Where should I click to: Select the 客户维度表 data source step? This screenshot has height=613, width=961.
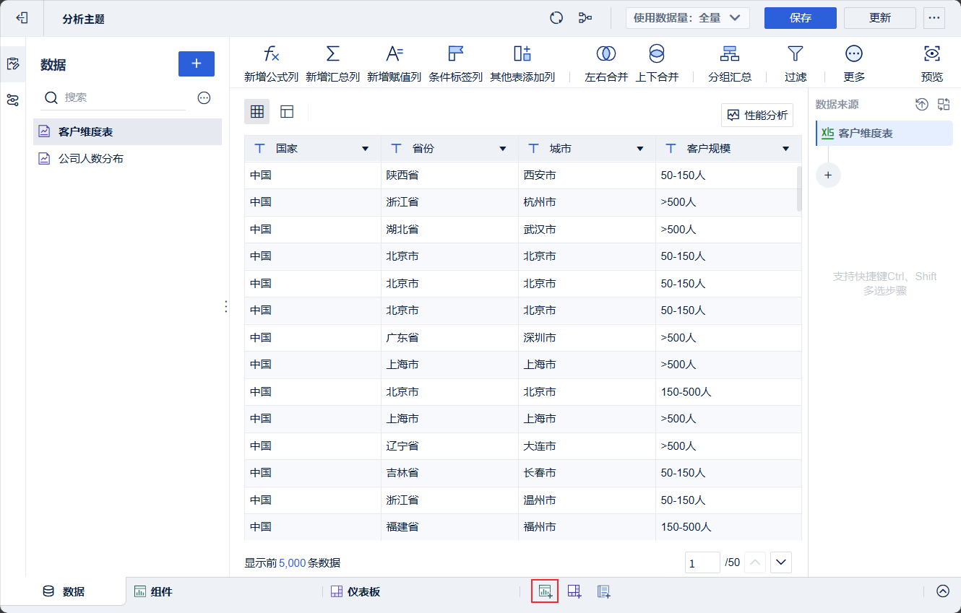pos(884,134)
